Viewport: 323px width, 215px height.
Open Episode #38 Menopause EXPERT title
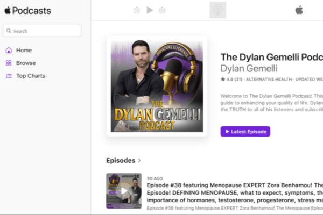pyautogui.click(x=235, y=193)
